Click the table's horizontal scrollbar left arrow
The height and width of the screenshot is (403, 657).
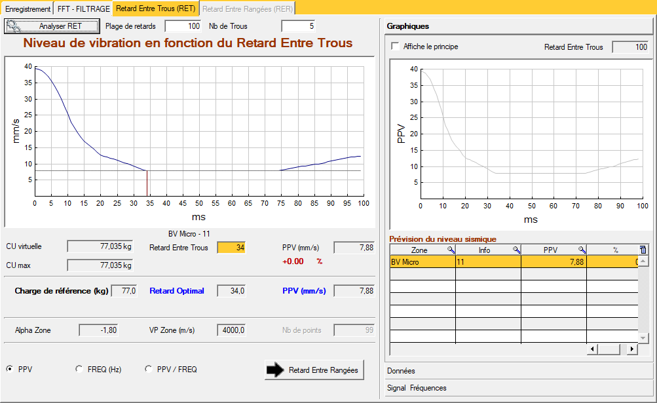coord(592,349)
